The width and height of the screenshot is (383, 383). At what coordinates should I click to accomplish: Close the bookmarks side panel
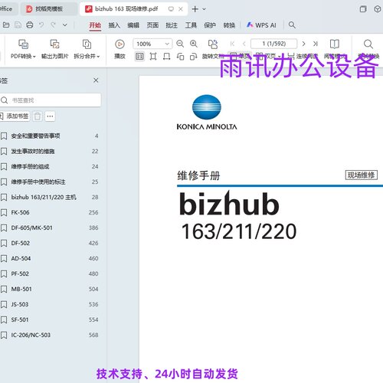pos(96,80)
